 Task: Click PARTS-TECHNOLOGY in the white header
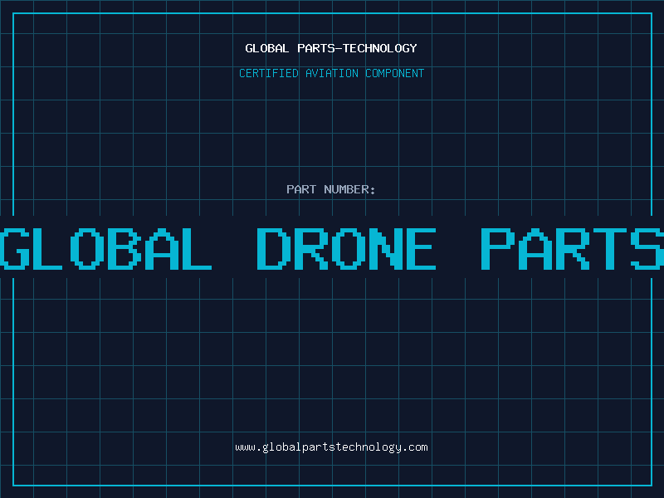click(x=355, y=48)
